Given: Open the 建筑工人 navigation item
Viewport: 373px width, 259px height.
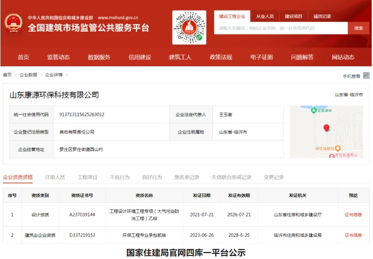Looking at the screenshot, I should tap(180, 57).
